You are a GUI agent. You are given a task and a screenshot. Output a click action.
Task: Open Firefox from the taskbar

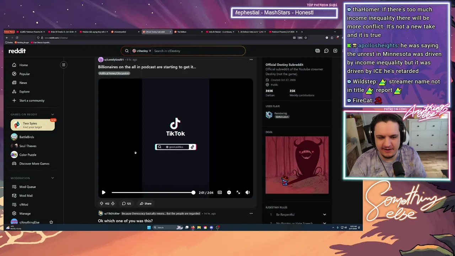click(193, 228)
